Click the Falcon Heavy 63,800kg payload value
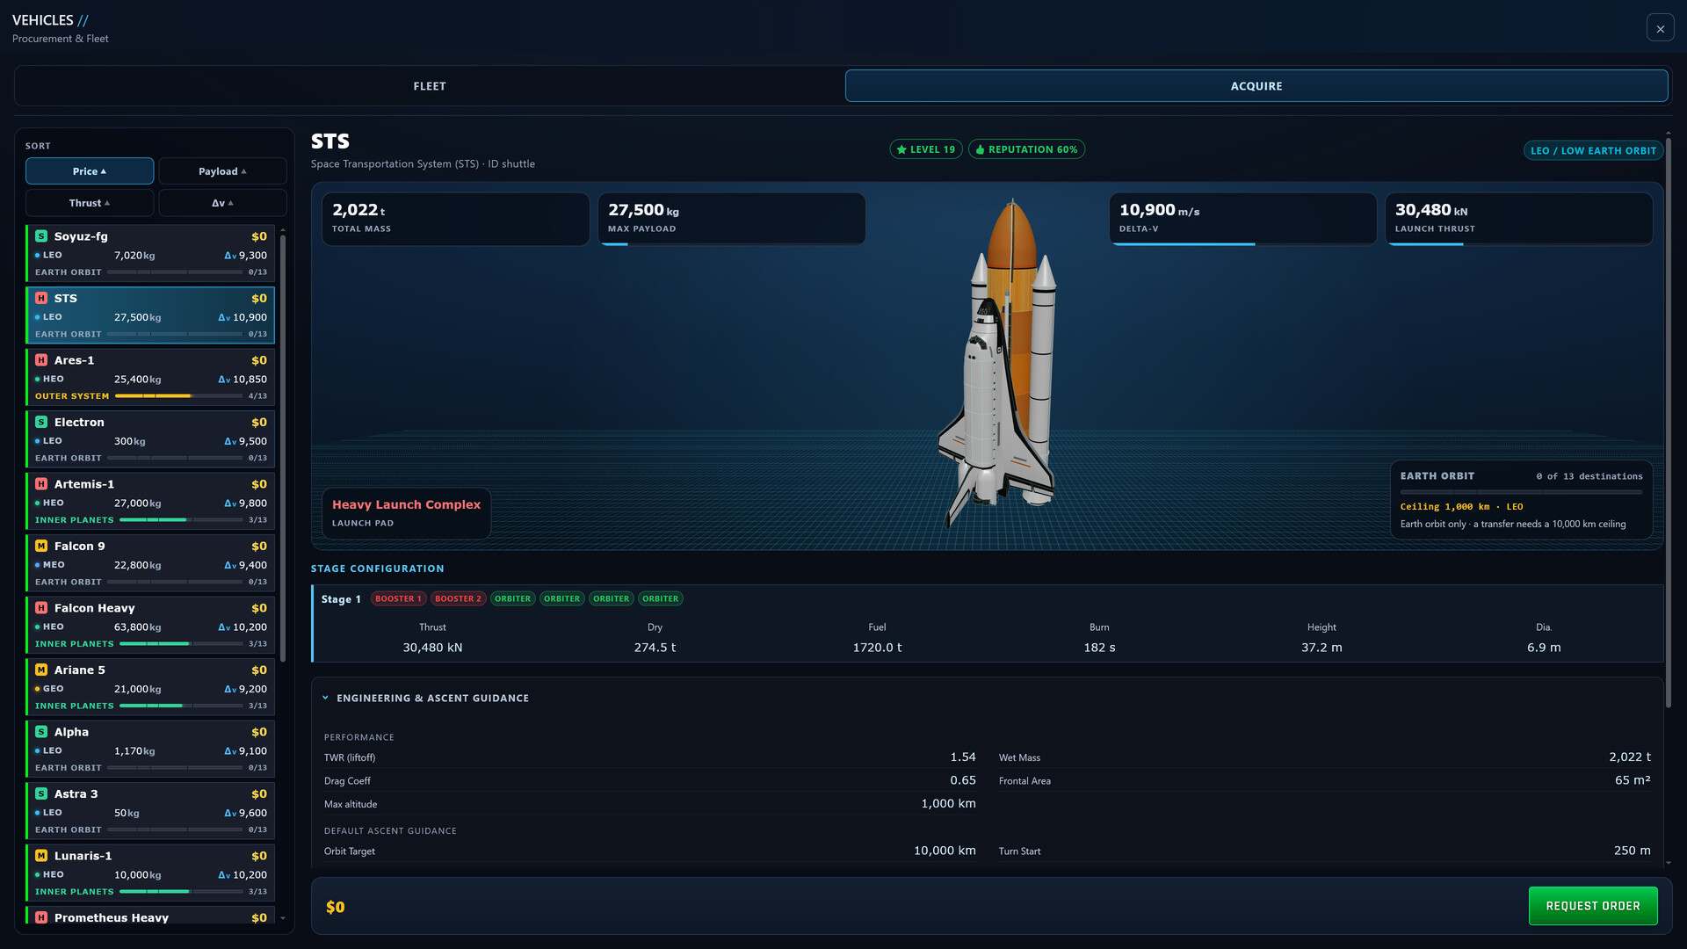 point(138,627)
